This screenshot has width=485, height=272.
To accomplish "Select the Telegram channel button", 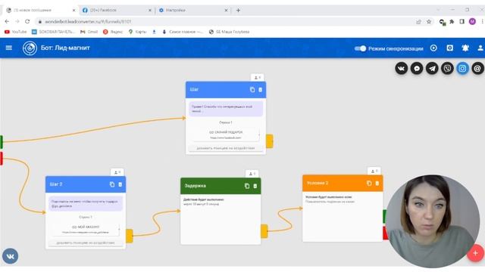I will (x=432, y=68).
